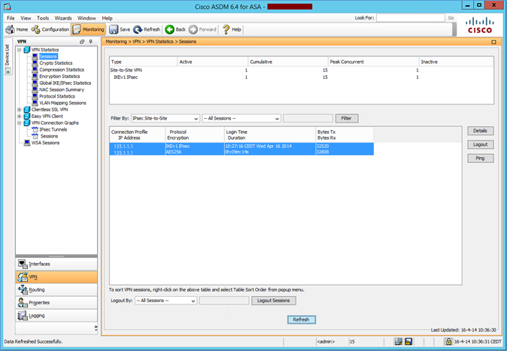Open the File menu
The image size is (507, 351).
tap(11, 18)
